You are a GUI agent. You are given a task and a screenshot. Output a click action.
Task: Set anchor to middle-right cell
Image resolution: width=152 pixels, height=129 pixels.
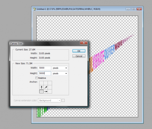50,87
